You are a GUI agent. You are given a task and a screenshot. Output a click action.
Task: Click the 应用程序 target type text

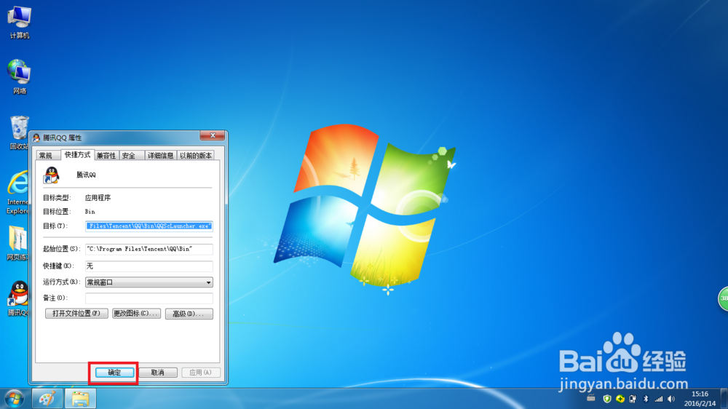coord(98,198)
